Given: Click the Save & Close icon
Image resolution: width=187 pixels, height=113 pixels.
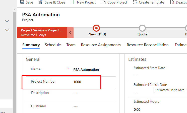Looking at the screenshot, I should pyautogui.click(x=41, y=2).
